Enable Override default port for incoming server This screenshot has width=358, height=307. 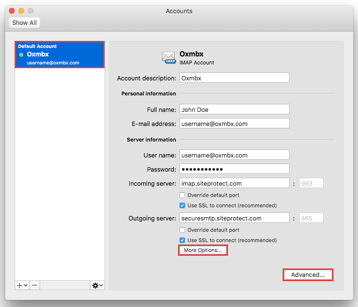pyautogui.click(x=183, y=195)
